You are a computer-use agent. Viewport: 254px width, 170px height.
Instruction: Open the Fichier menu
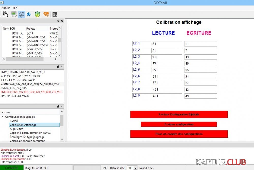tap(6, 8)
